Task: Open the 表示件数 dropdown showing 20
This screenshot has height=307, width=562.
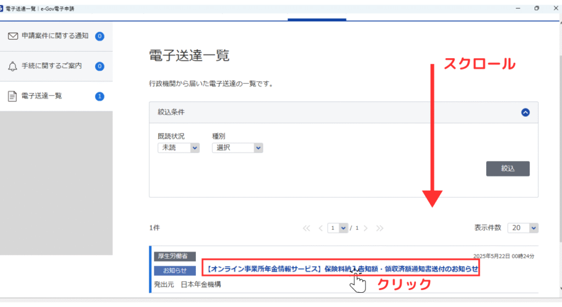Action: 523,228
